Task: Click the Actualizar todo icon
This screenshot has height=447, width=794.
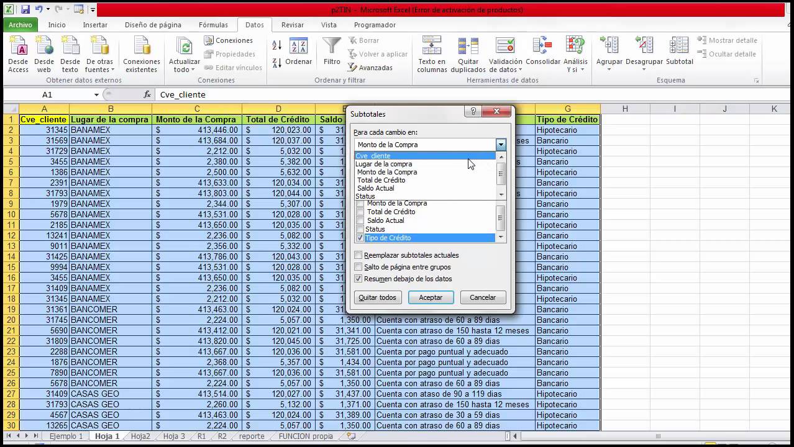Action: [185, 55]
